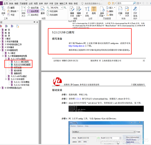Go to bookmark 6 SDK单板调试运行
The image size is (151, 145).
point(13,88)
